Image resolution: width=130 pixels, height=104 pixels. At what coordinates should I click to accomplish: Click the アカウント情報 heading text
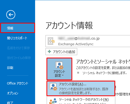pos(69,25)
